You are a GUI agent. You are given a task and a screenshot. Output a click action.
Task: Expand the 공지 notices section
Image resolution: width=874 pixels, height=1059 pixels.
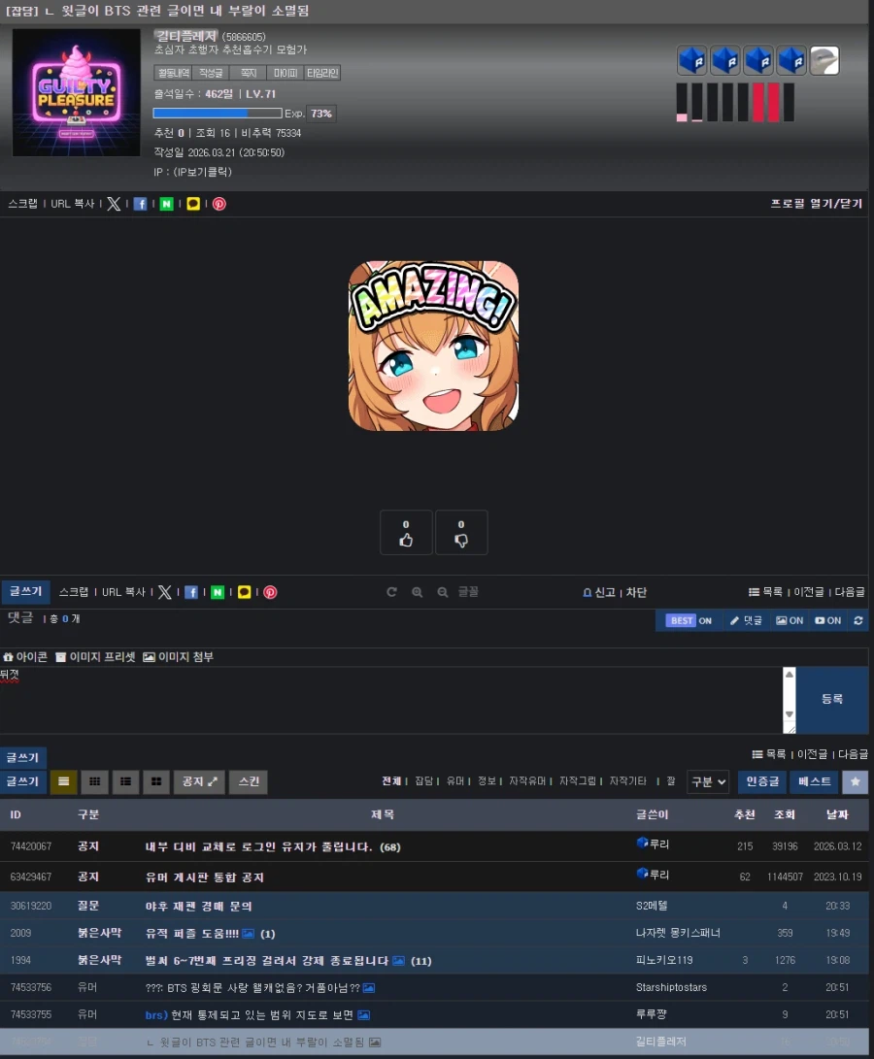tap(199, 782)
